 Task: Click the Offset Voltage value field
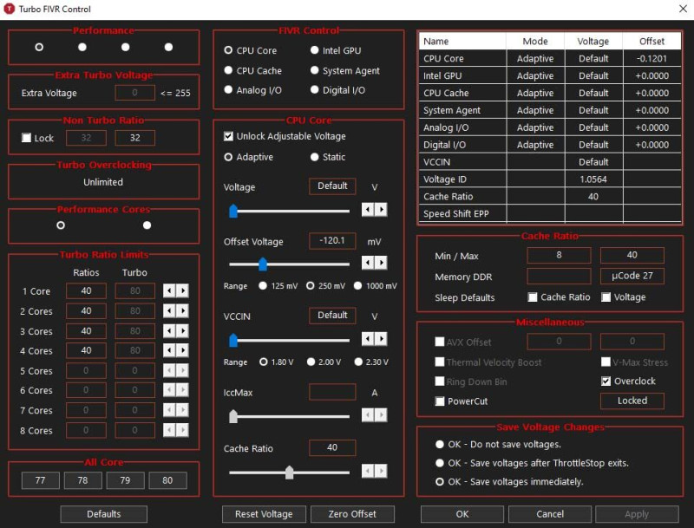pos(332,240)
